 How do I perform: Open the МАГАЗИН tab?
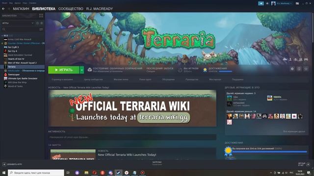tap(21, 9)
